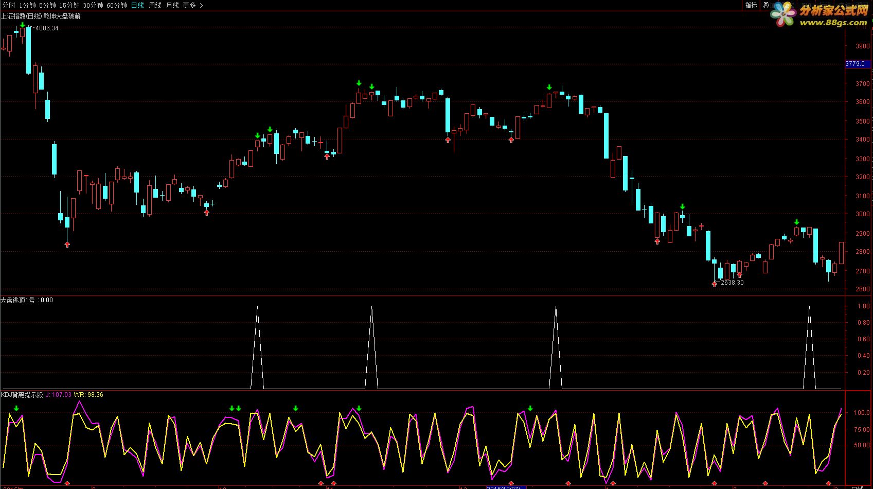Click the 大盘逃顶1号 indicator label
The height and width of the screenshot is (489, 873).
[x=18, y=300]
